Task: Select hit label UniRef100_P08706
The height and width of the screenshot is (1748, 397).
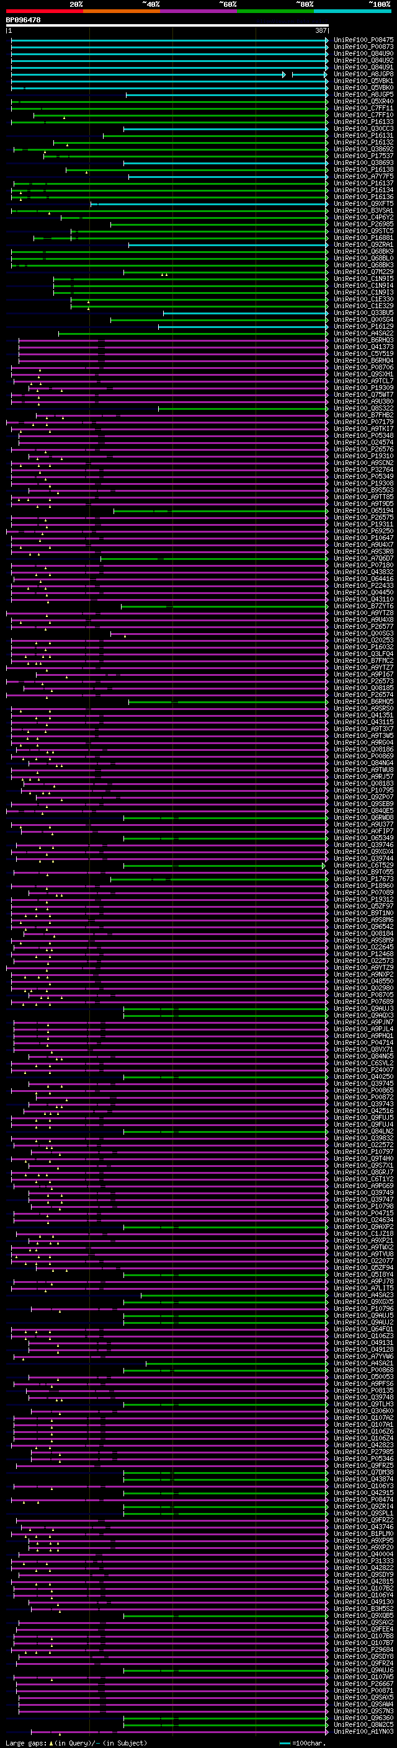Action: tap(363, 367)
